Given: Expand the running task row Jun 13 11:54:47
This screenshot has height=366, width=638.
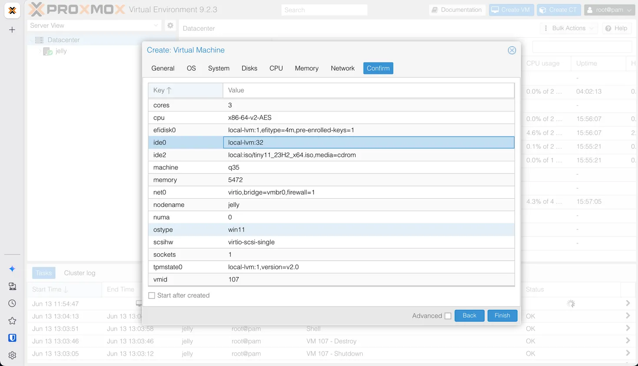Looking at the screenshot, I should (x=628, y=303).
